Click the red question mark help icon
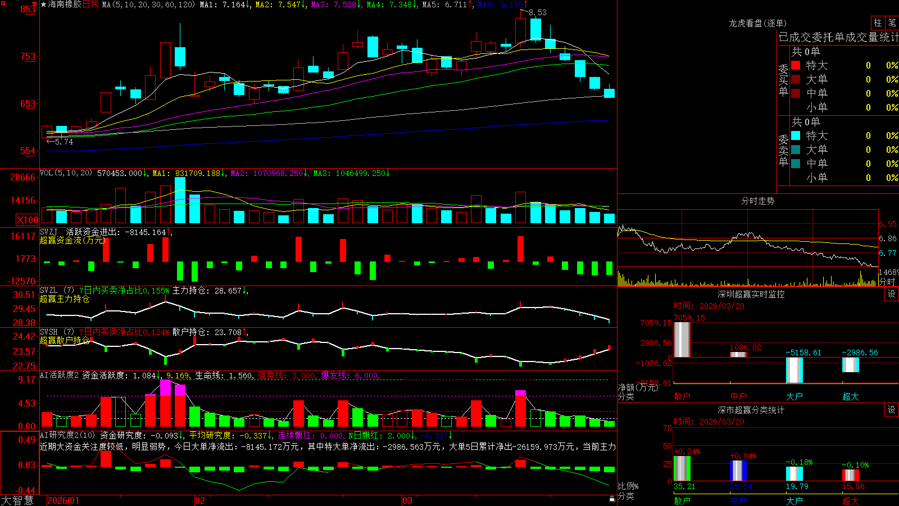Image resolution: width=899 pixels, height=506 pixels. (34, 4)
